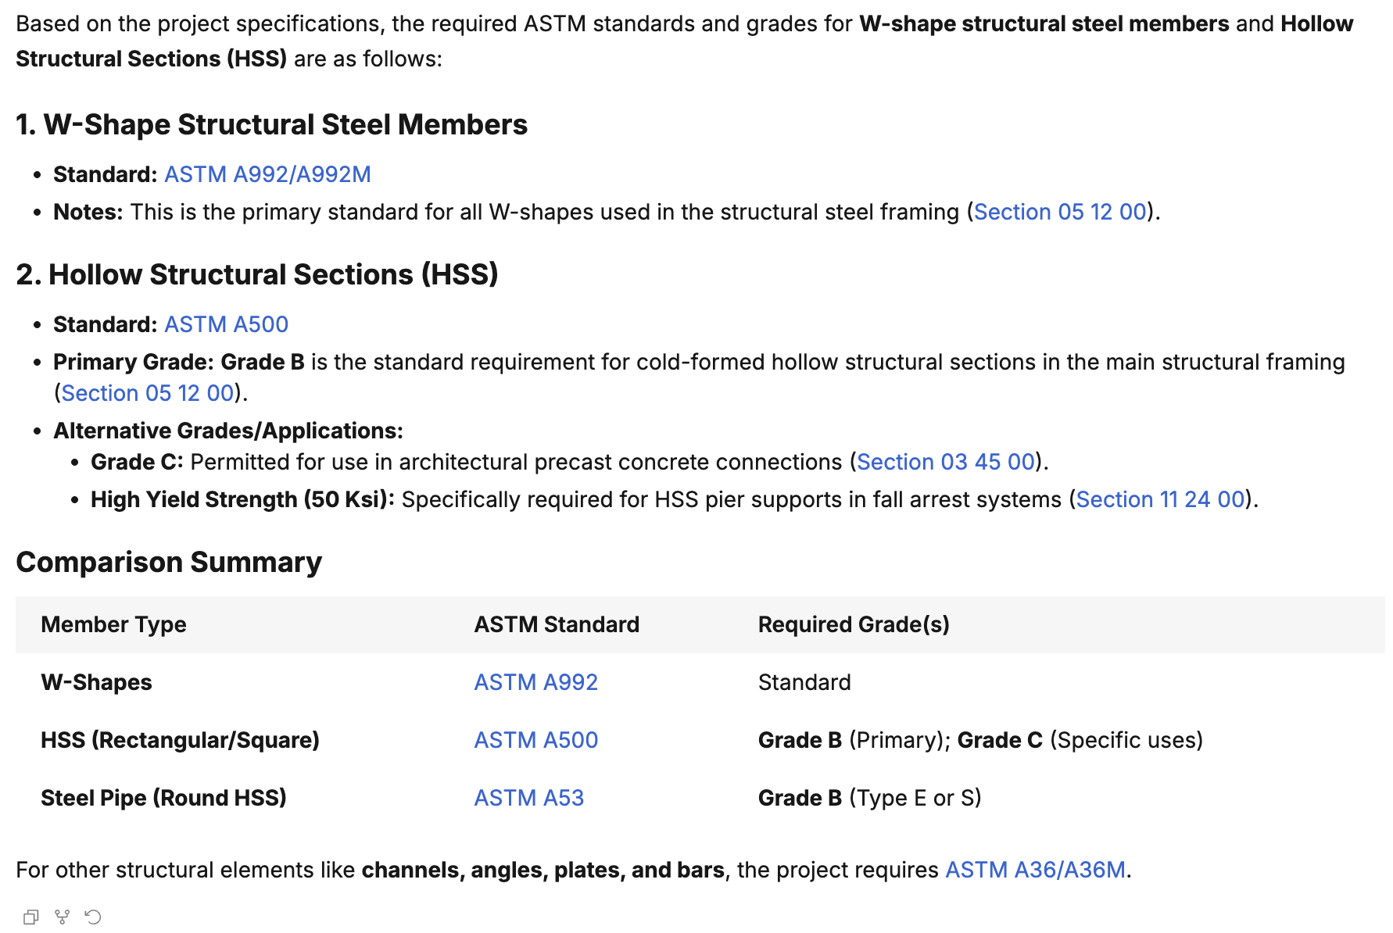1393x933 pixels.
Task: Click the ASTM Standard column header
Action: click(x=557, y=624)
